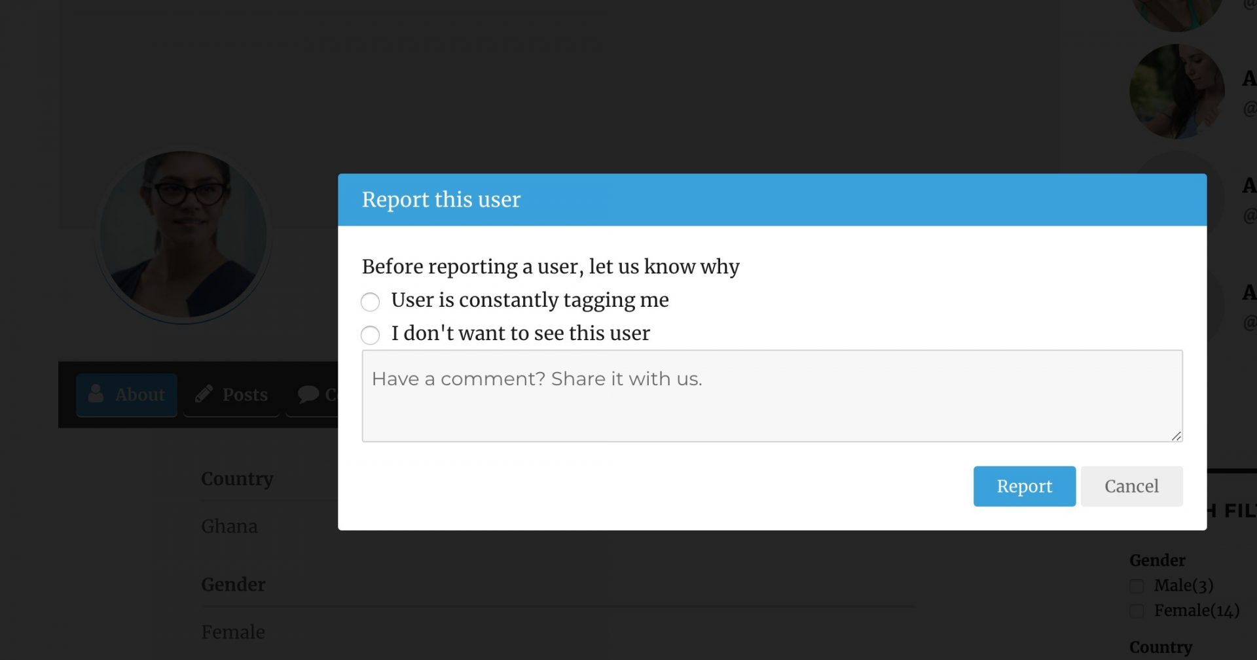The image size is (1257, 660).
Task: Switch to the Posts tab
Action: point(231,395)
